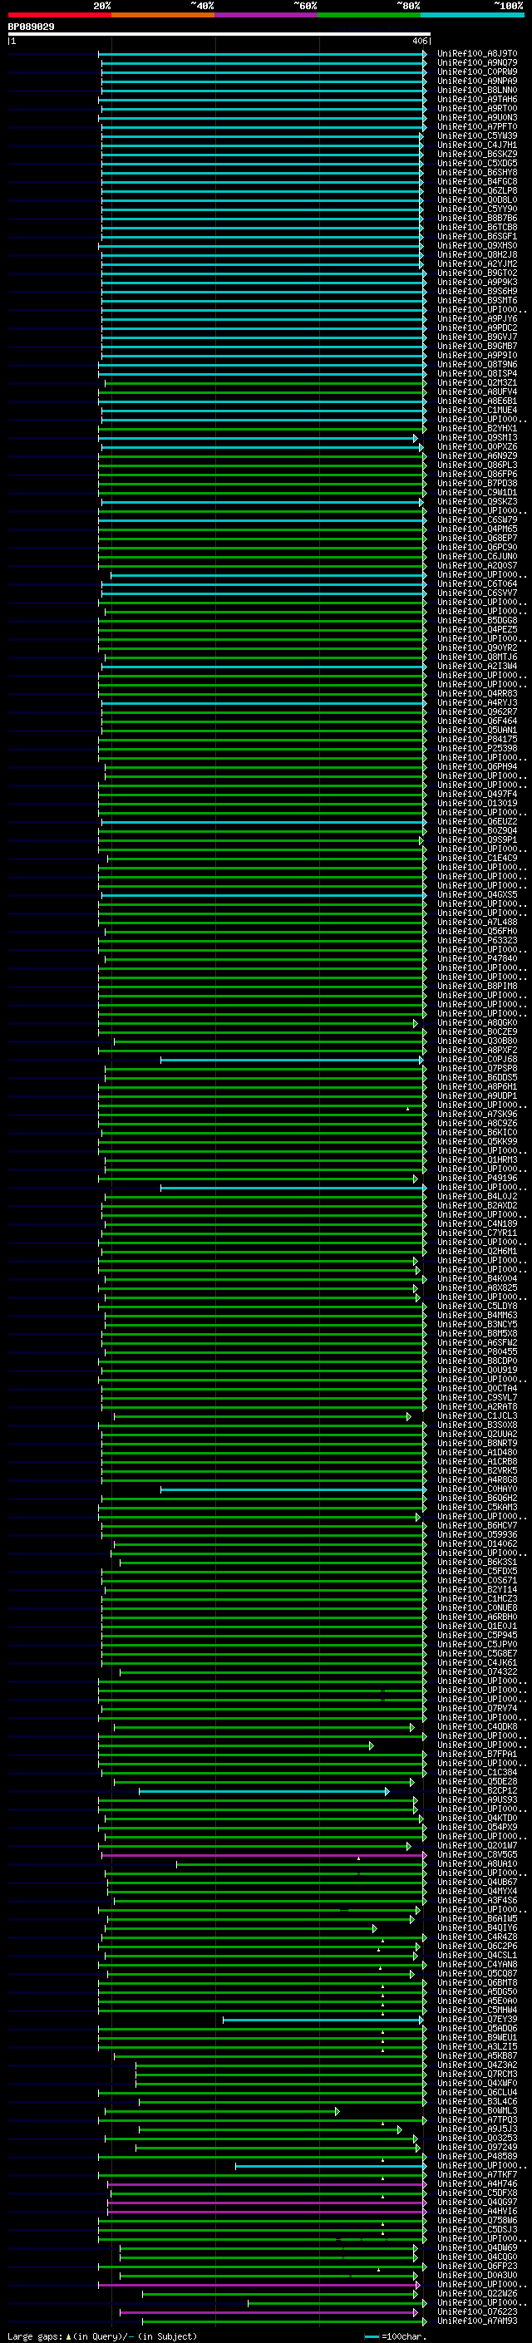Viewport: 532px width, 2343px height.
Task: Open the UniRef100_B6SKZ9 entry
Action: pyautogui.click(x=476, y=154)
